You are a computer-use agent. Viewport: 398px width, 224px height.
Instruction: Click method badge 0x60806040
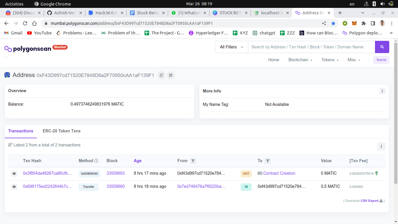[x=89, y=174]
